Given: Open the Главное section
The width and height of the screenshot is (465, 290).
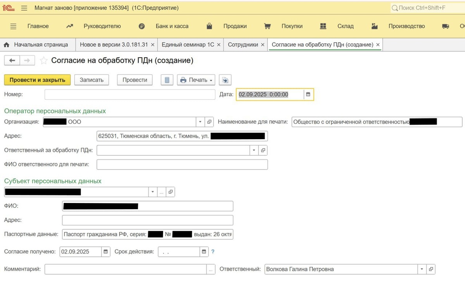Looking at the screenshot, I should (x=38, y=26).
